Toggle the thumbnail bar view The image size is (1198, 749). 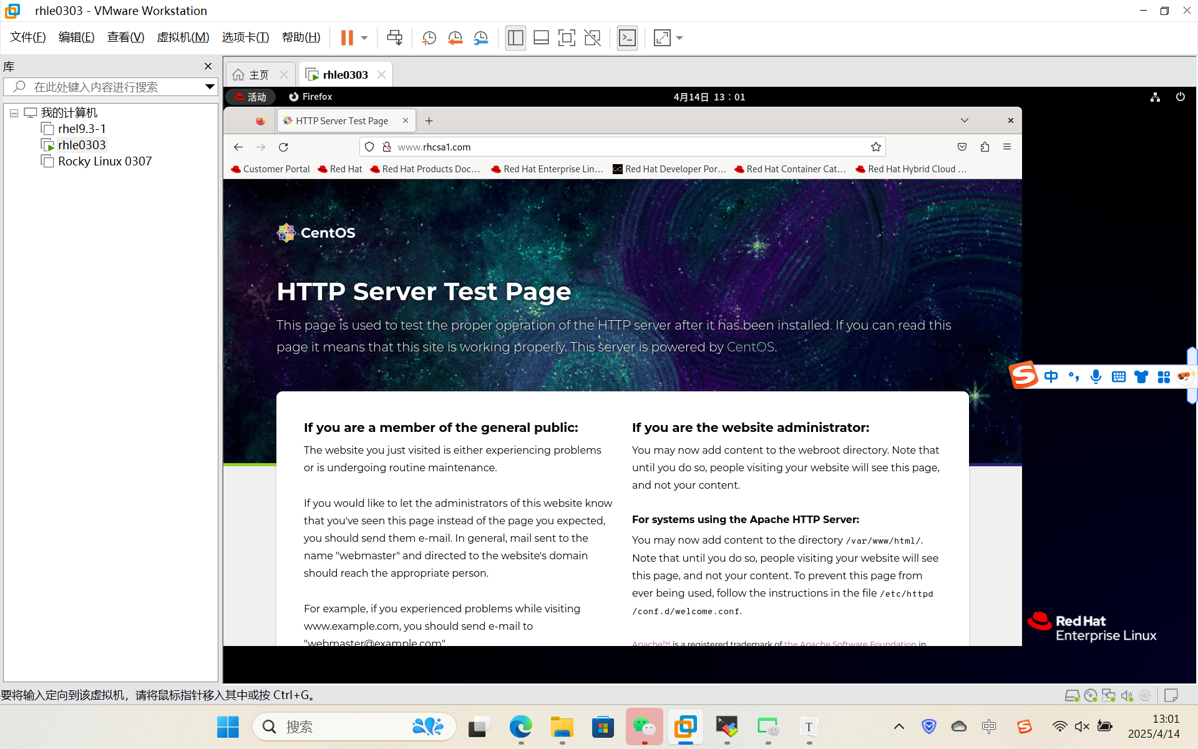541,38
